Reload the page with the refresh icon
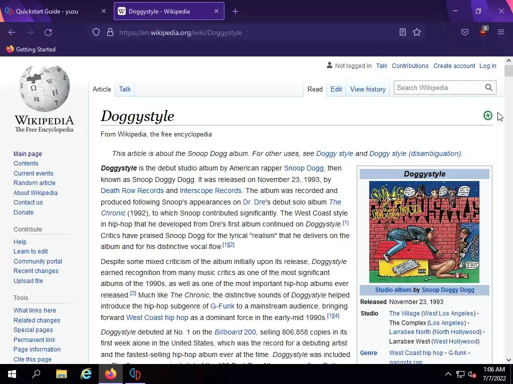The height and width of the screenshot is (384, 513). coord(48,32)
